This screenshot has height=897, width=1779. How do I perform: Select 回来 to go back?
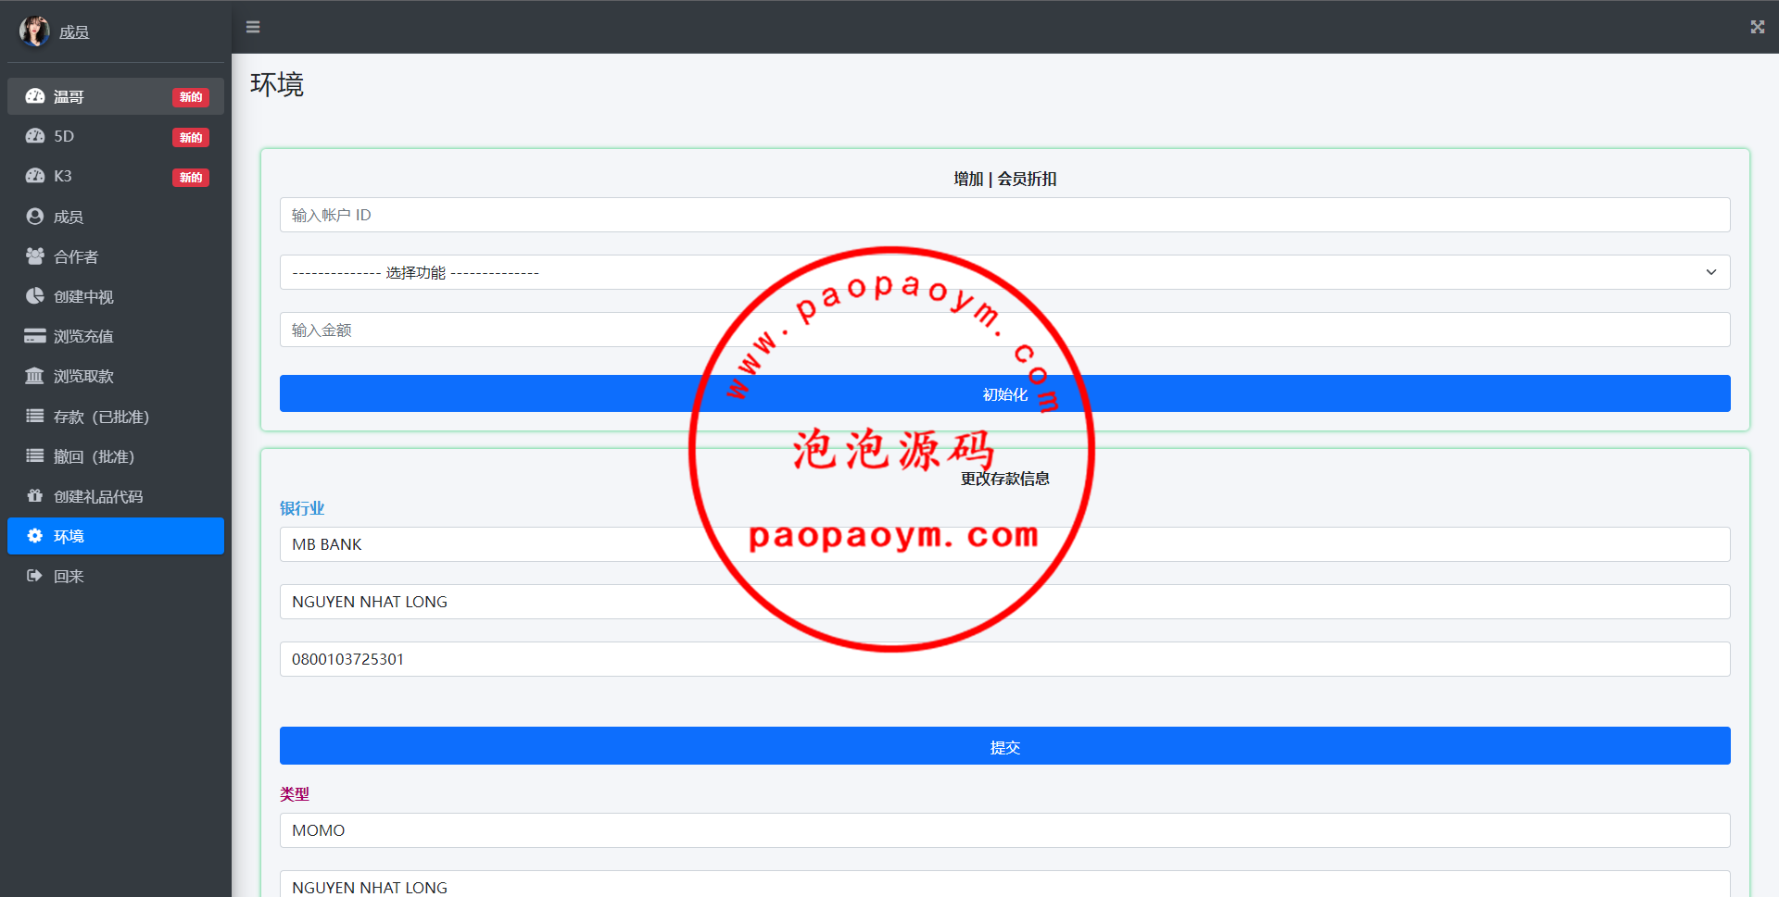[116, 576]
